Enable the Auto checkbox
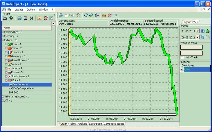Screen dimensions: 212x132 coord(66,16)
